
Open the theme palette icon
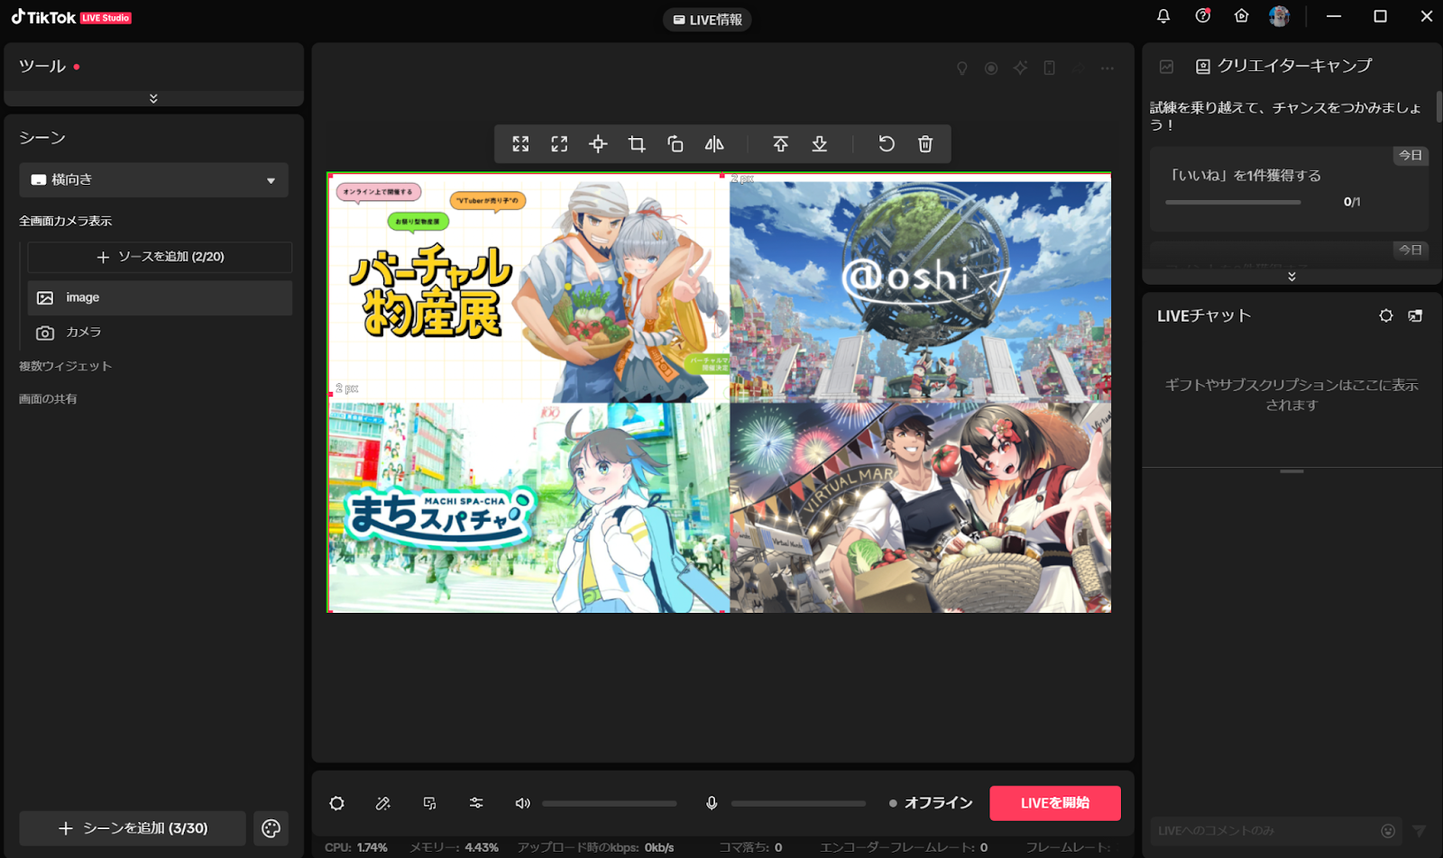pyautogui.click(x=271, y=828)
